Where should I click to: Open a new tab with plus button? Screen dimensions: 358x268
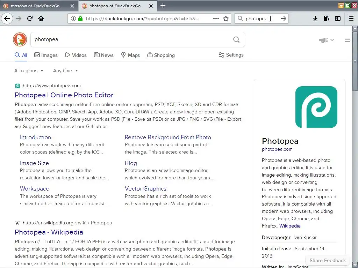(163, 6)
